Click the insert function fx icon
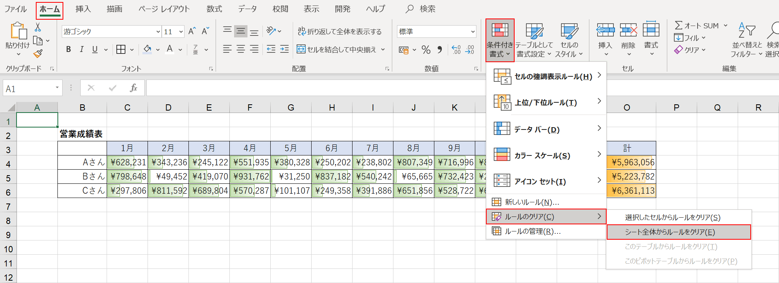Screen dimensions: 779x283 [134, 88]
